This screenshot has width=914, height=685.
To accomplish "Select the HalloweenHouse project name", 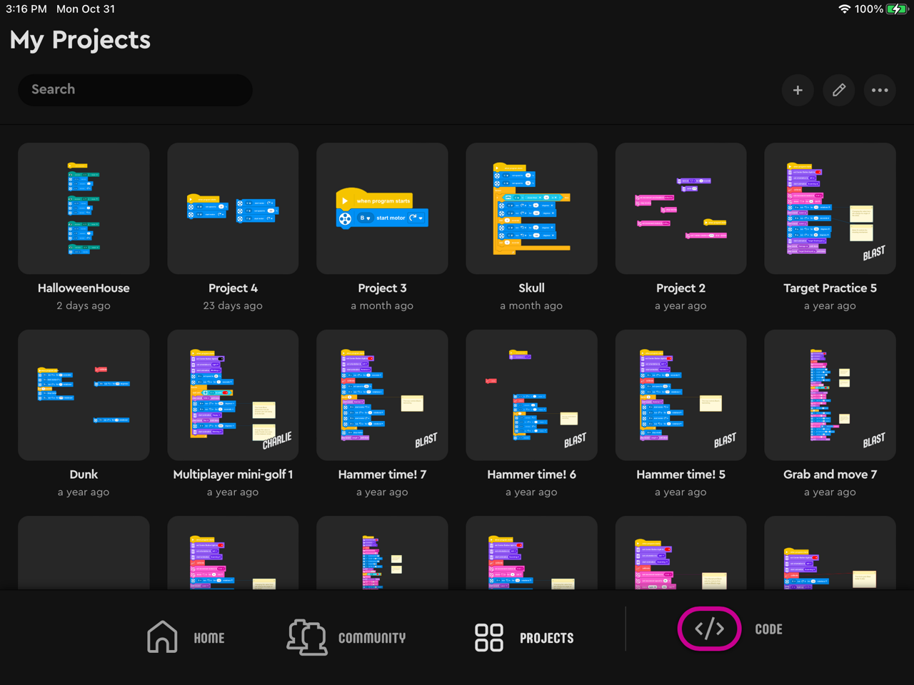I will (84, 288).
